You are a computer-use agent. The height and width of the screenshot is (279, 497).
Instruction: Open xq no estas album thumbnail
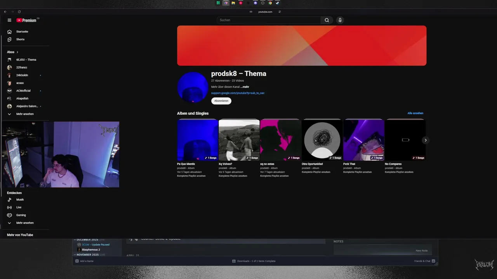tap(281, 140)
